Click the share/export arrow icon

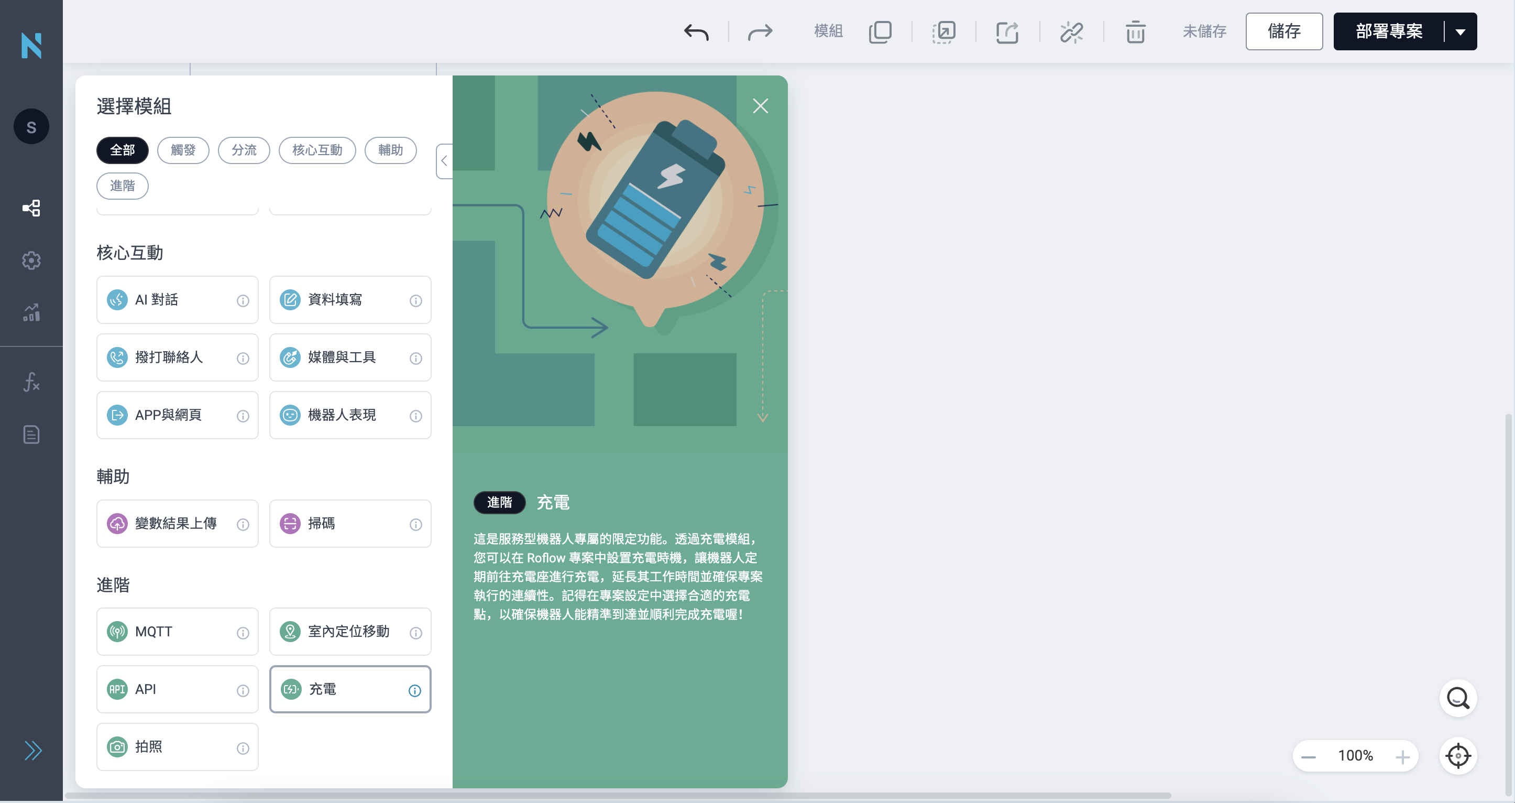click(x=1007, y=32)
